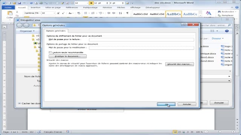The image size is (241, 135).
Task: Switch to the Mise en page tab
Action: pyautogui.click(x=53, y=7)
